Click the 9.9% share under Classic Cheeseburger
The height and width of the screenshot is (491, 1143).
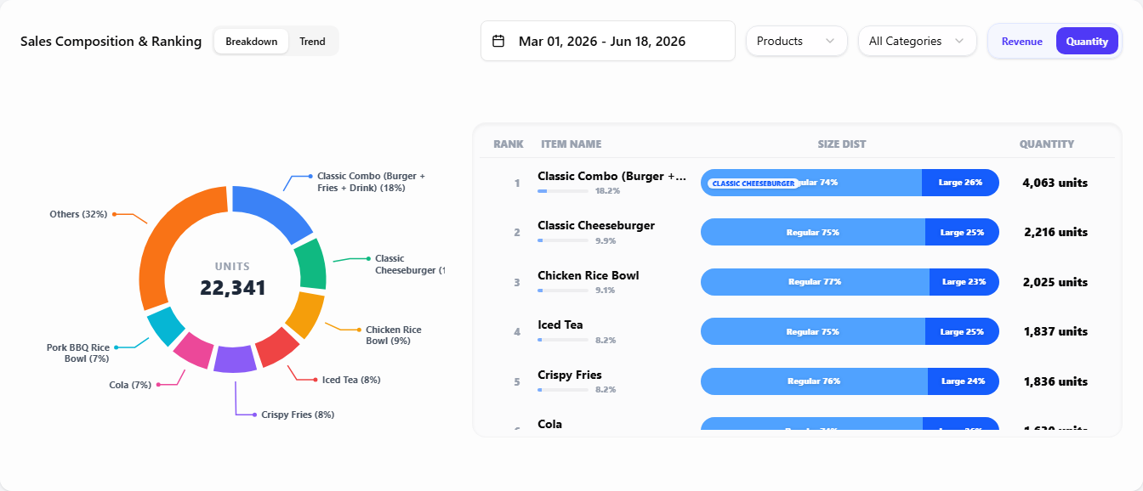(x=606, y=240)
